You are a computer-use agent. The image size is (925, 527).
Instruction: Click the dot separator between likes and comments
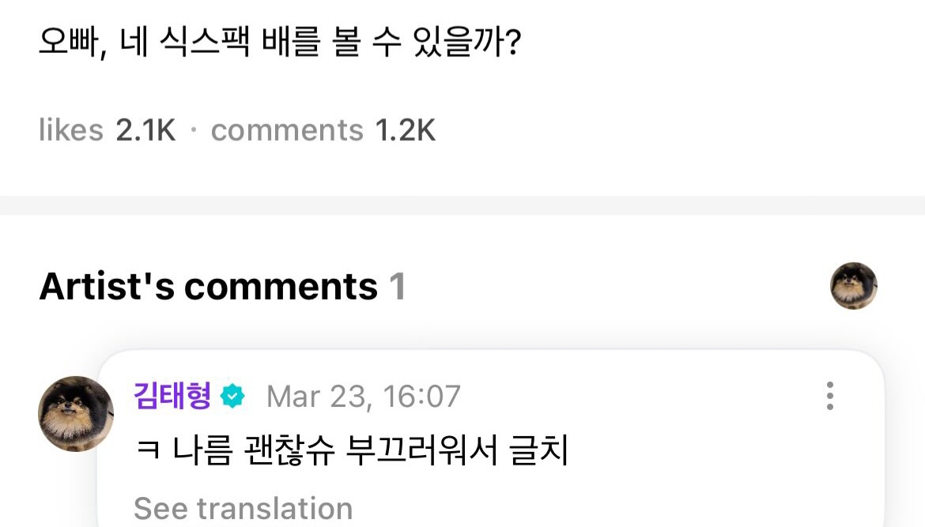click(194, 131)
